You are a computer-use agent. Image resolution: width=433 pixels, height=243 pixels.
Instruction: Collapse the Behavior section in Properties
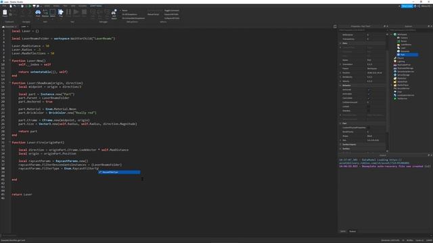tap(340, 86)
